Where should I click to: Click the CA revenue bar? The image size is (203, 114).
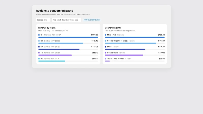(59, 49)
